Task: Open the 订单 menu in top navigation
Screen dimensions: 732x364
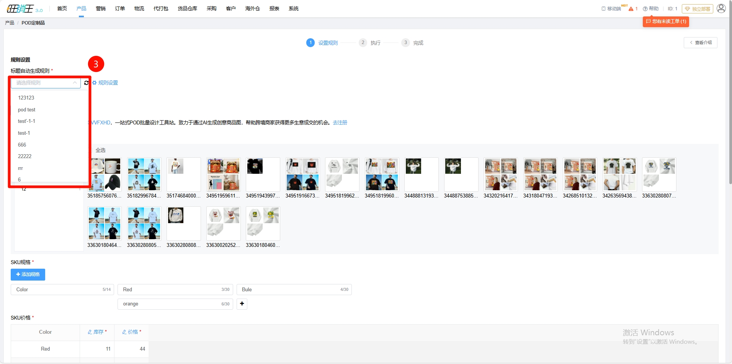Action: 120,8
